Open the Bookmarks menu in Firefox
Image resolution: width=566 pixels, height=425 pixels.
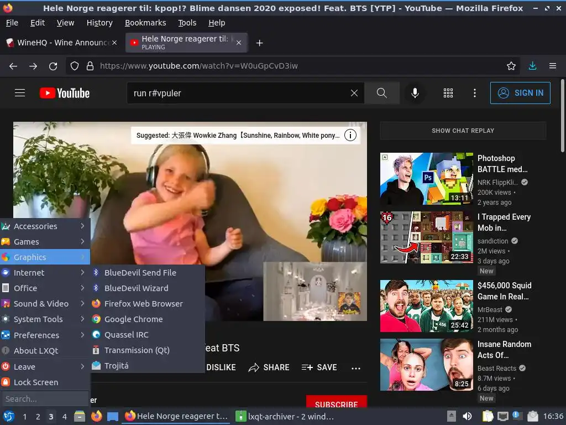pos(145,23)
